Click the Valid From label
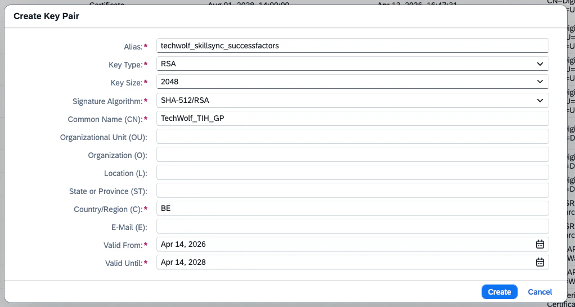 click(123, 245)
